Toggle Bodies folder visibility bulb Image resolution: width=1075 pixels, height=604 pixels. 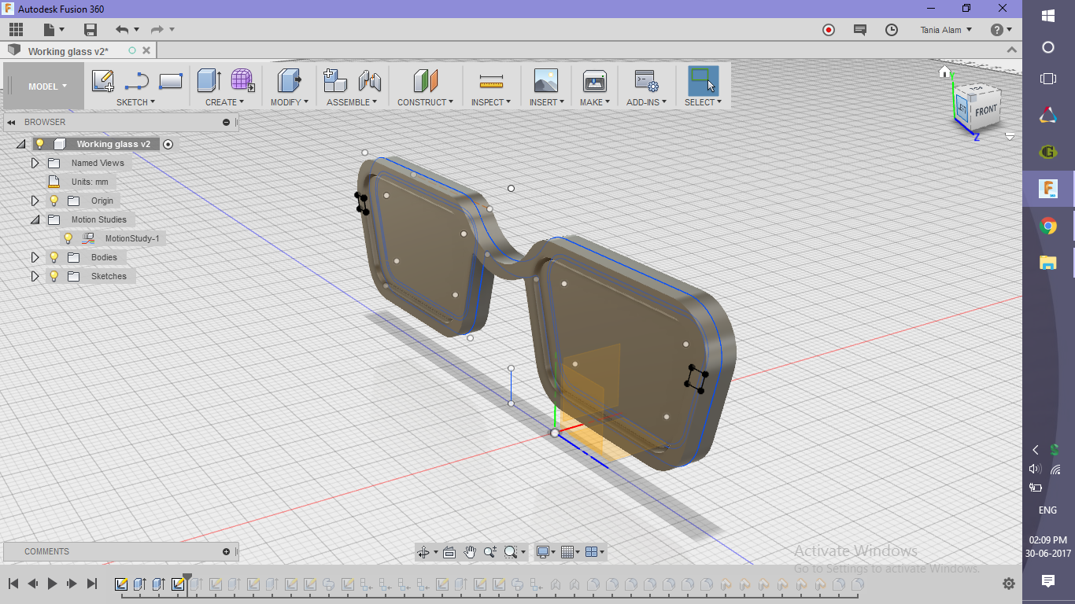pyautogui.click(x=54, y=257)
